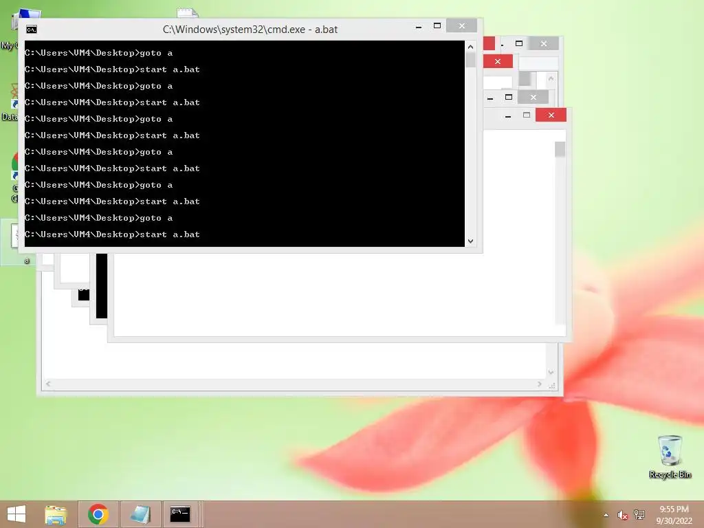
Task: Maximize the front cmd.exe a.bat window
Action: pos(437,26)
